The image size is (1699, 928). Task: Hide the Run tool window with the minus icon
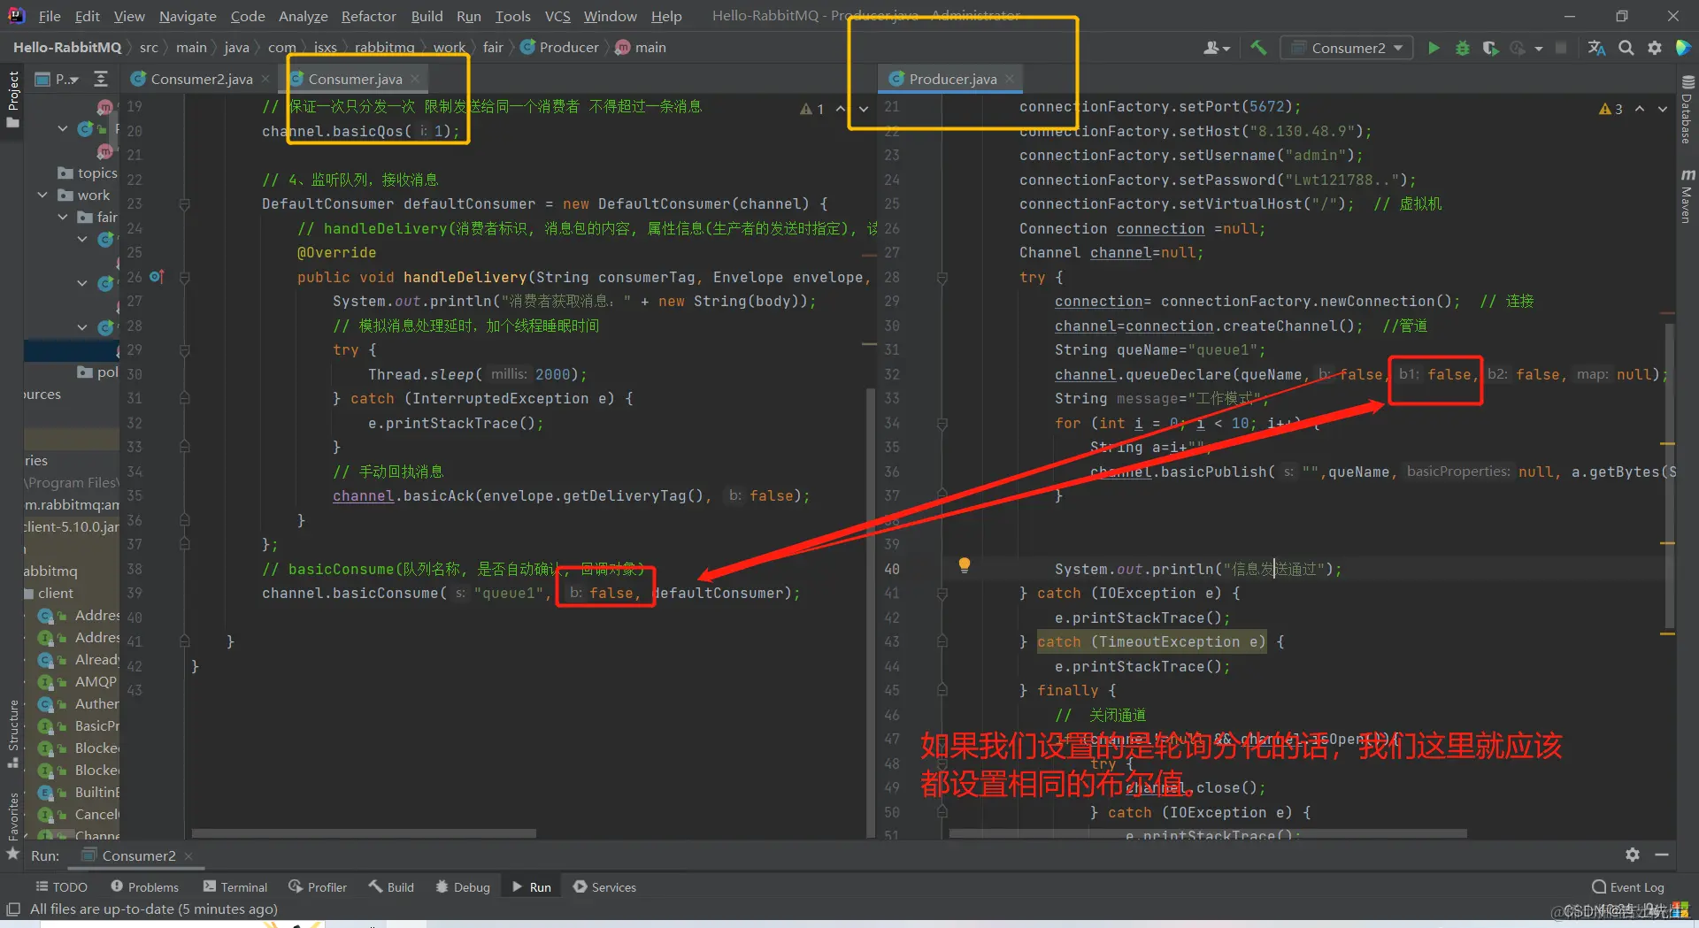pos(1662,855)
